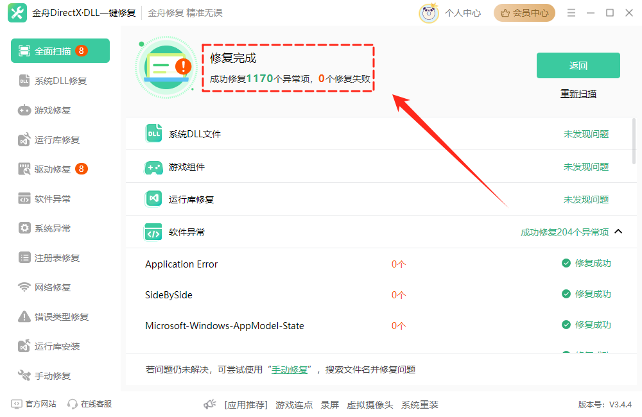Click the 修复完成 heading text
642x417 pixels.
pos(233,58)
